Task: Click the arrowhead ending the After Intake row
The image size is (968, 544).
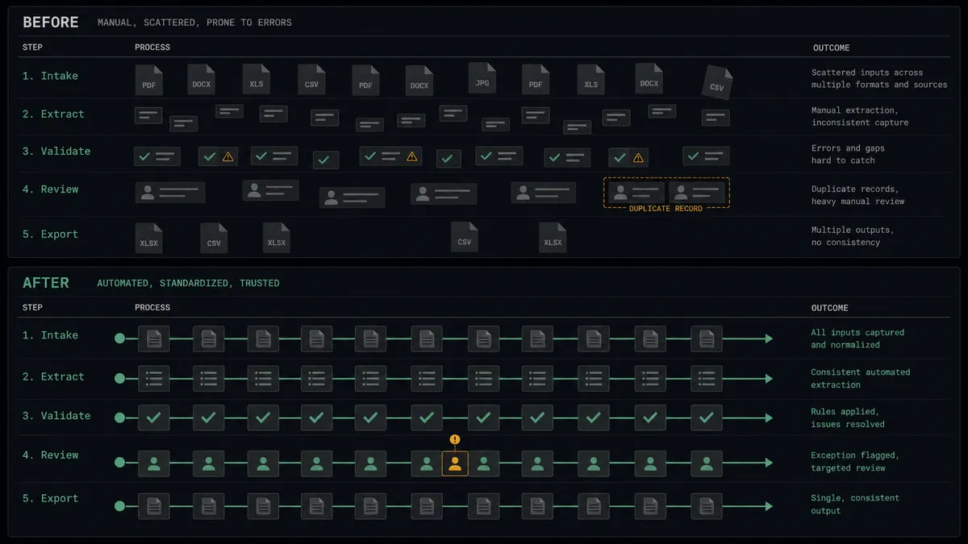Action: point(769,338)
